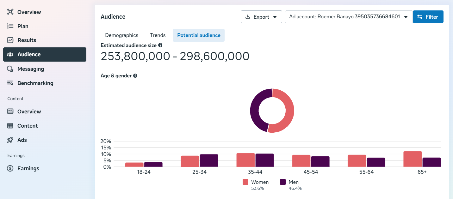Select the Potential audience tab
Image resolution: width=453 pixels, height=199 pixels.
199,35
